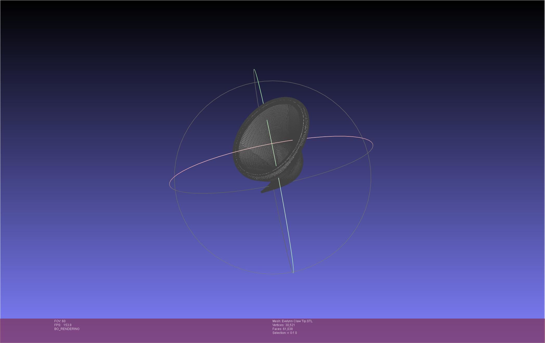Click the FPS 153.8 readout
Screen dimensions: 545x343
(63, 325)
